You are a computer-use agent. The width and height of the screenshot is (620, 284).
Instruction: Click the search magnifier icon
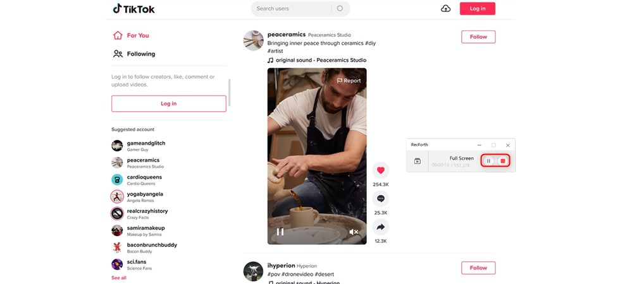[340, 8]
